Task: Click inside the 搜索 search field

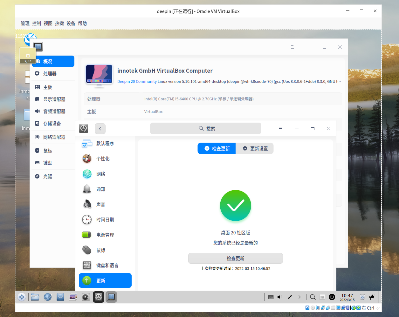Action: click(x=205, y=128)
